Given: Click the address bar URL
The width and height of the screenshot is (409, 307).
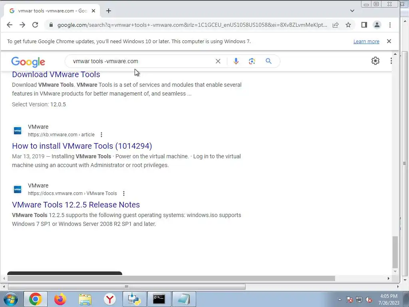Looking at the screenshot, I should click(x=192, y=25).
